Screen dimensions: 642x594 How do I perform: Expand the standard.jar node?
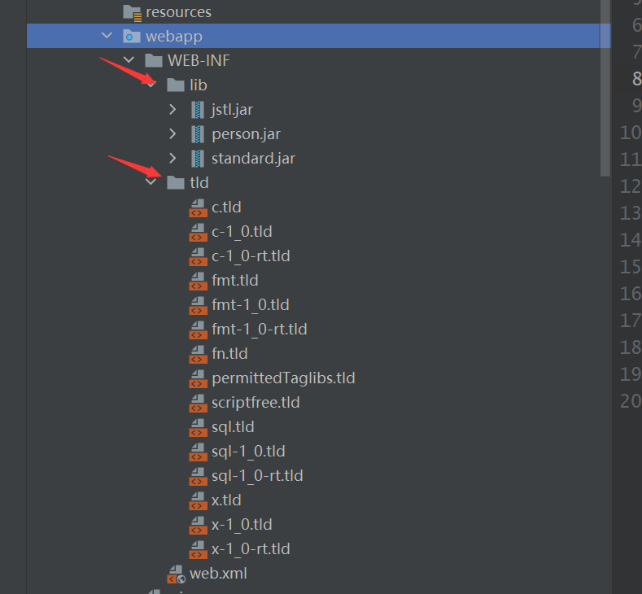[173, 159]
